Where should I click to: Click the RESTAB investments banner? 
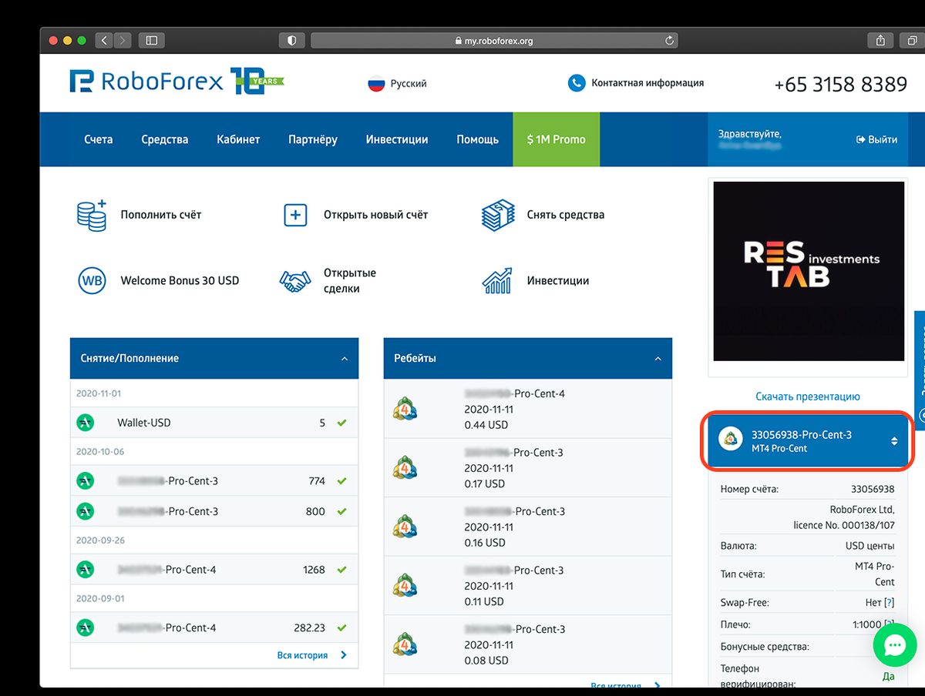[x=809, y=271]
